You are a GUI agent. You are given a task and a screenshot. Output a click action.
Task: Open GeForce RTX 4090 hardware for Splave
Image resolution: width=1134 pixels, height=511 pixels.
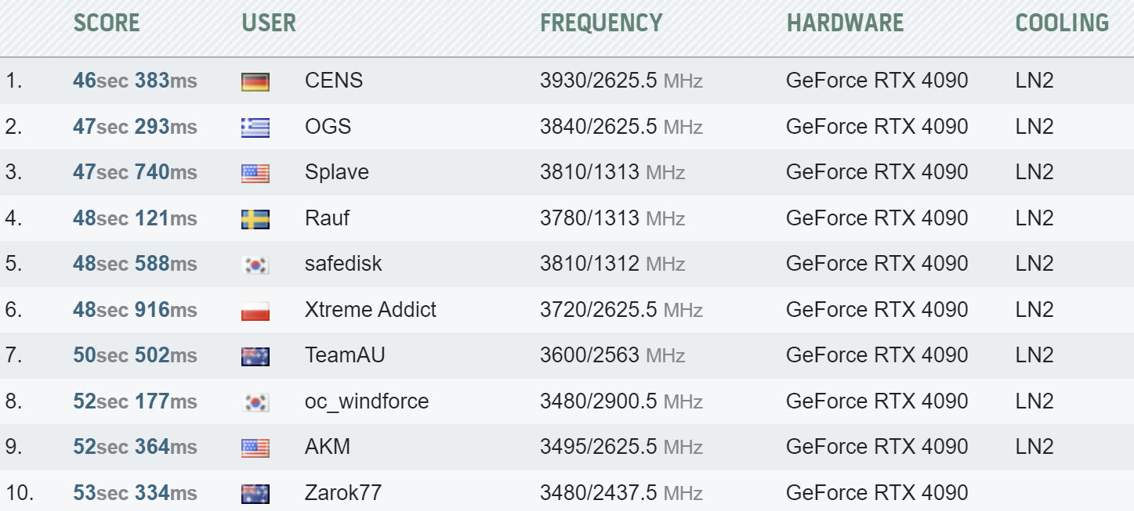[x=877, y=172]
